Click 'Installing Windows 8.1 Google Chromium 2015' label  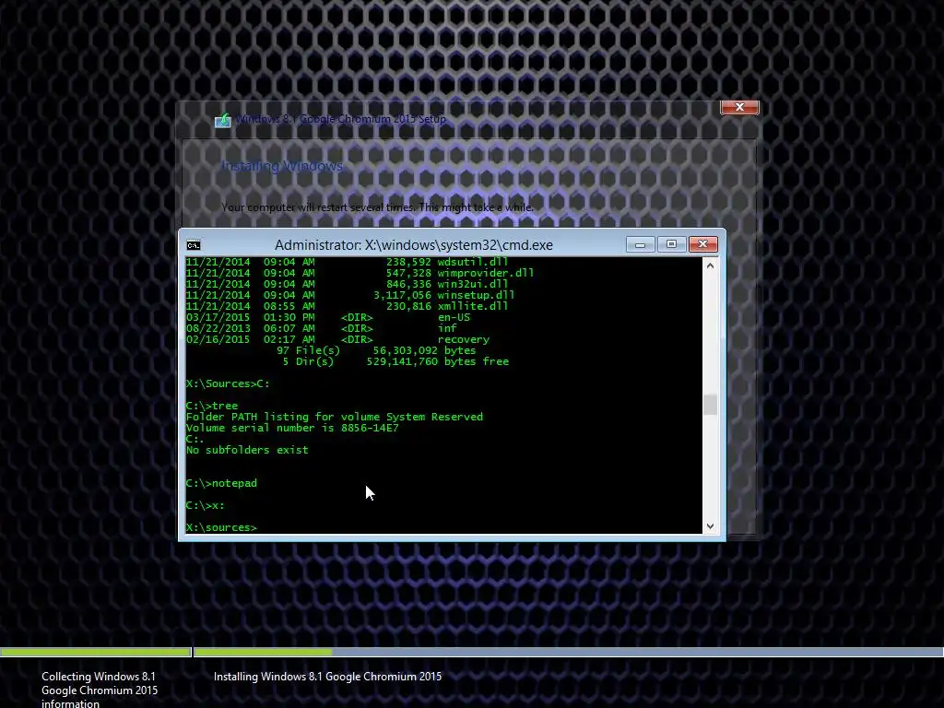(327, 677)
